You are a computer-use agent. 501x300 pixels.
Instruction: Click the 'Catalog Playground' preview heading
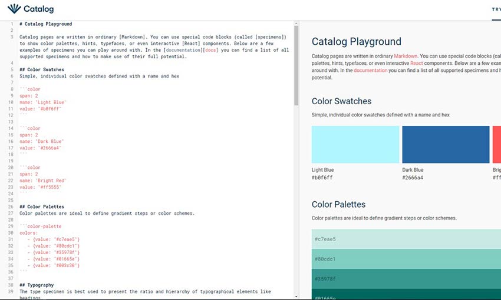click(356, 41)
